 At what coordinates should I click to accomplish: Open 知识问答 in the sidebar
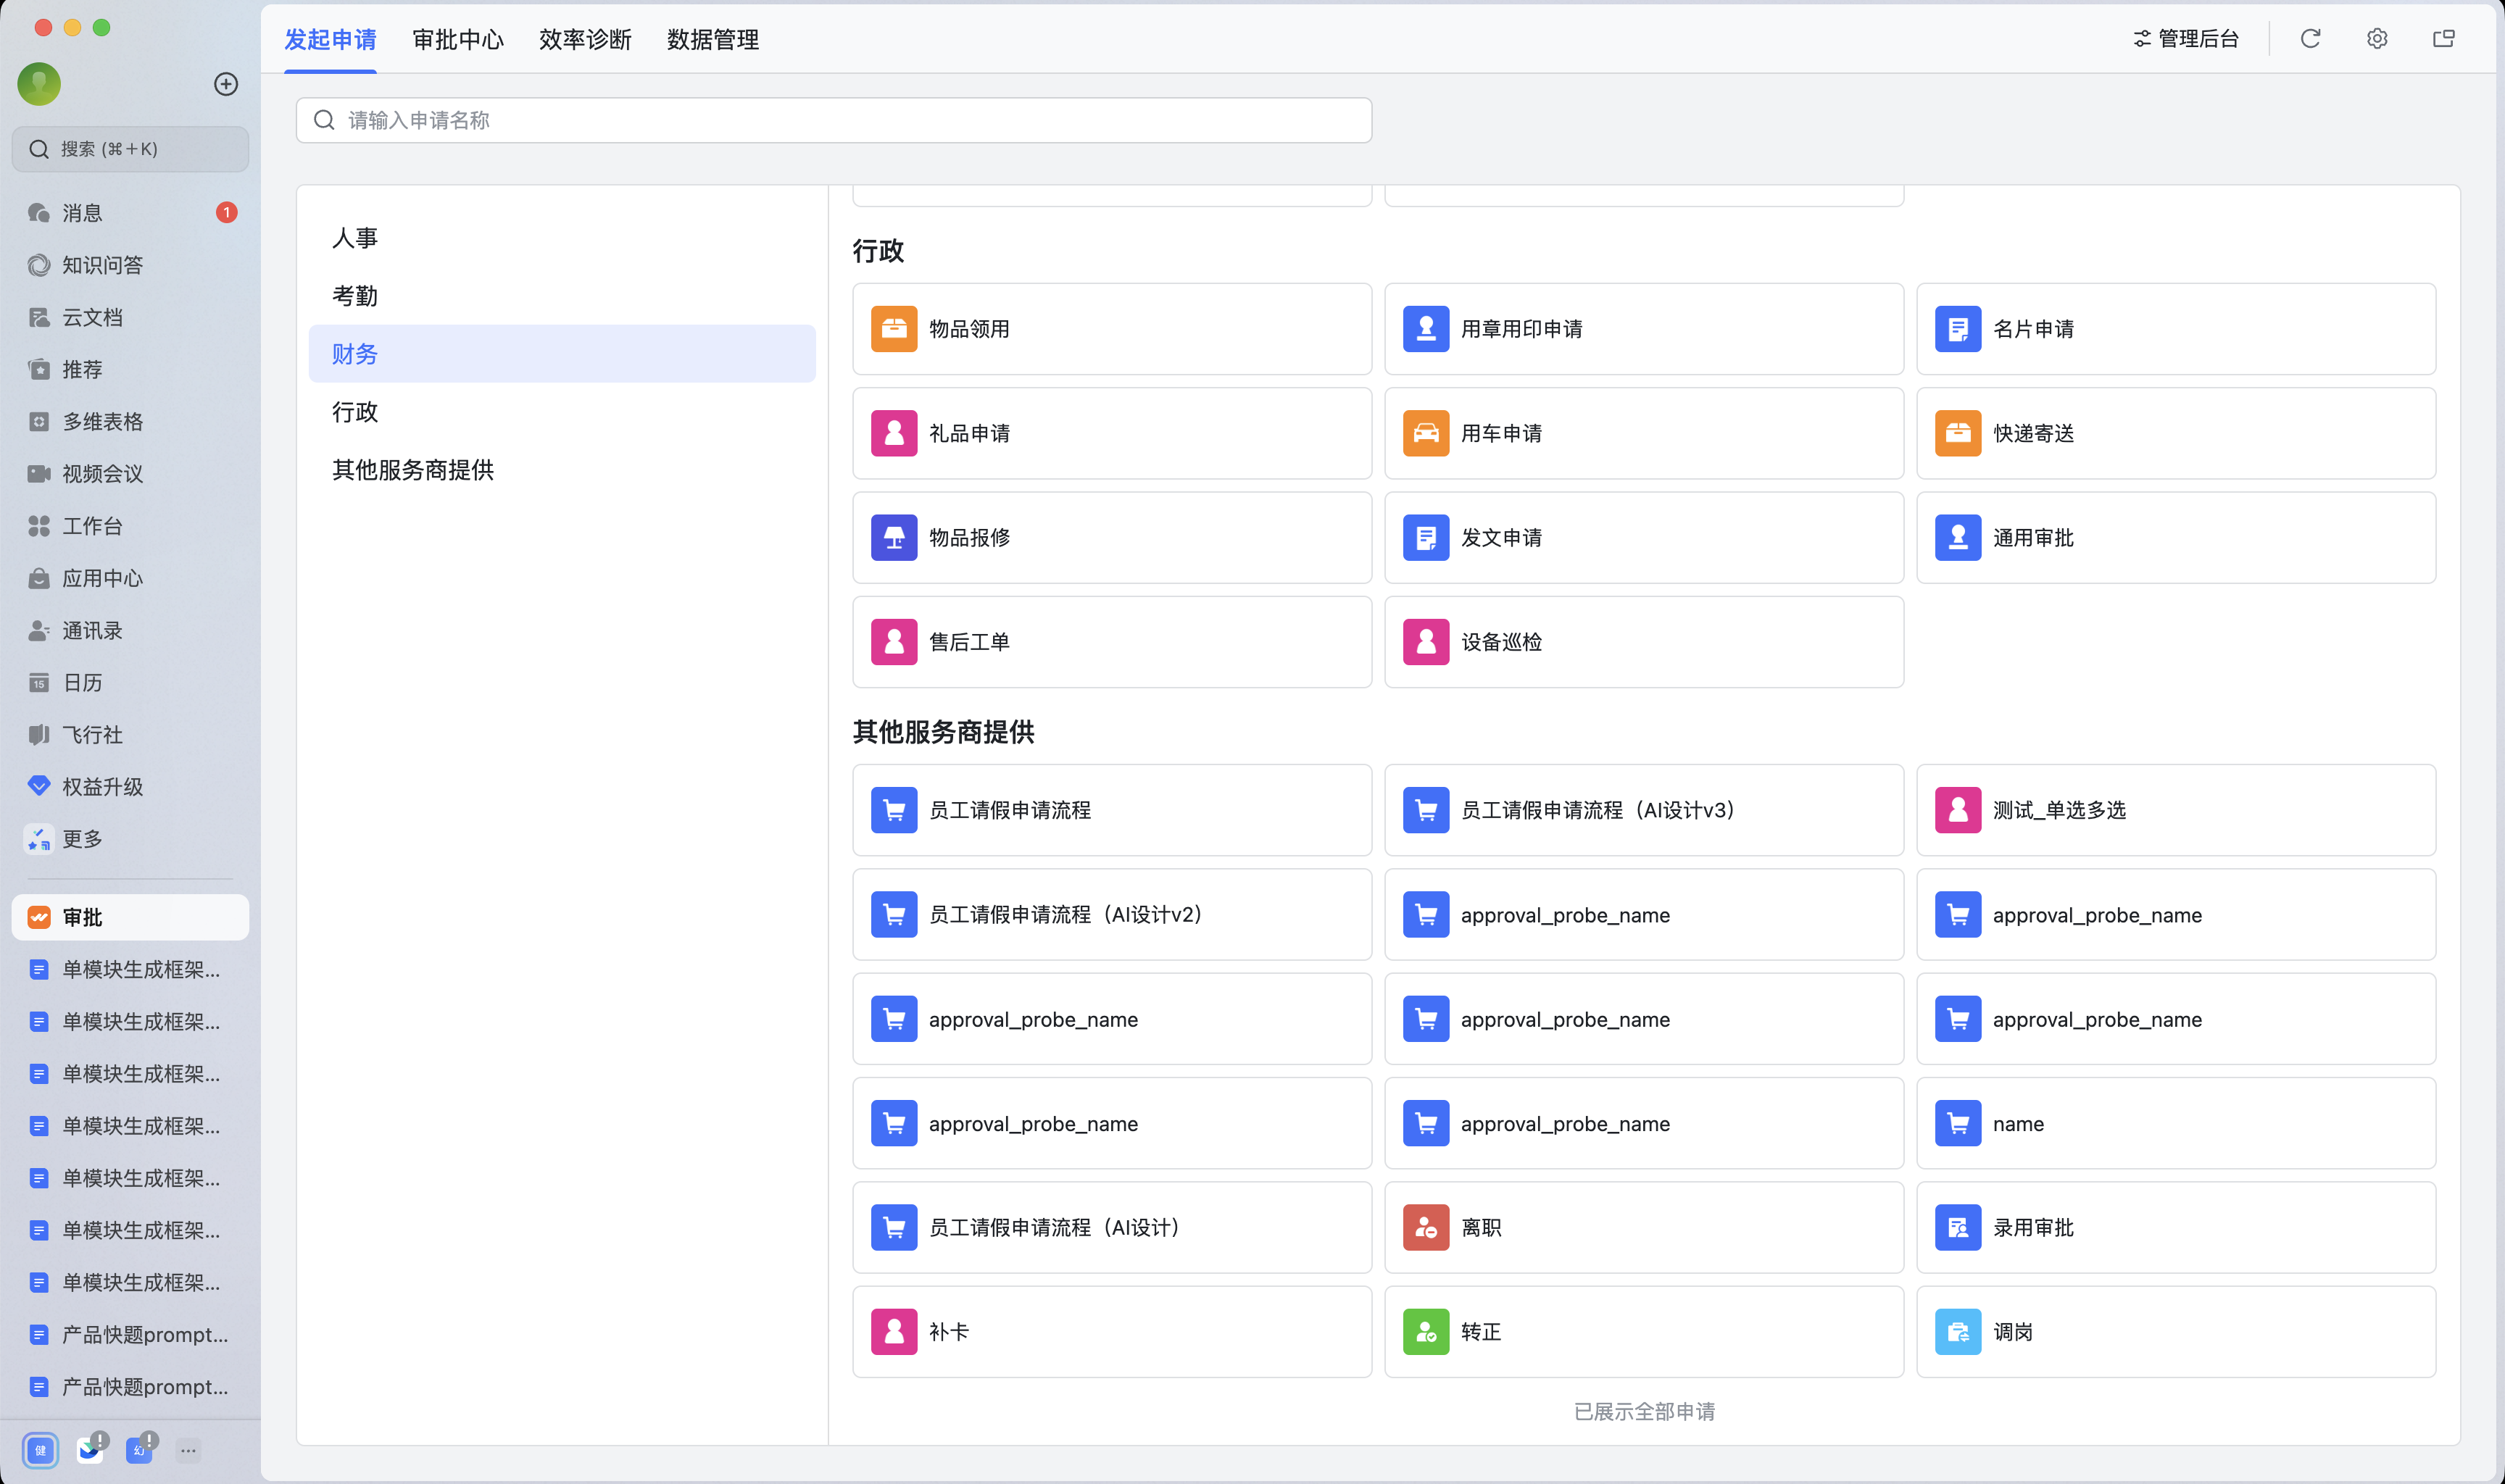click(130, 265)
